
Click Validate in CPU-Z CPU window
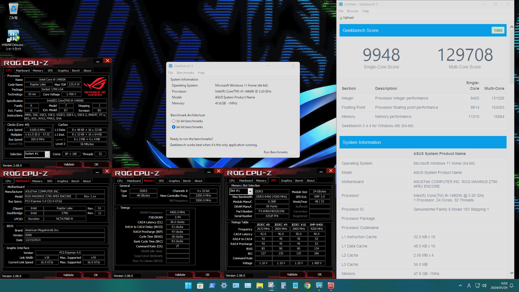point(69,164)
